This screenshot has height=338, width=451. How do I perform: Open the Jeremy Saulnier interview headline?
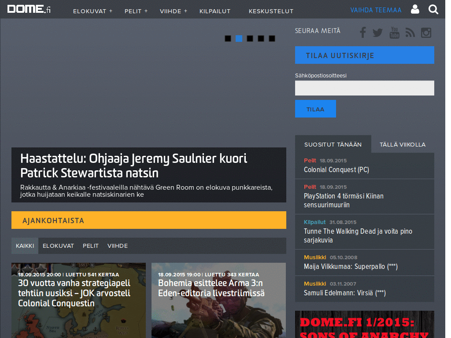[134, 165]
